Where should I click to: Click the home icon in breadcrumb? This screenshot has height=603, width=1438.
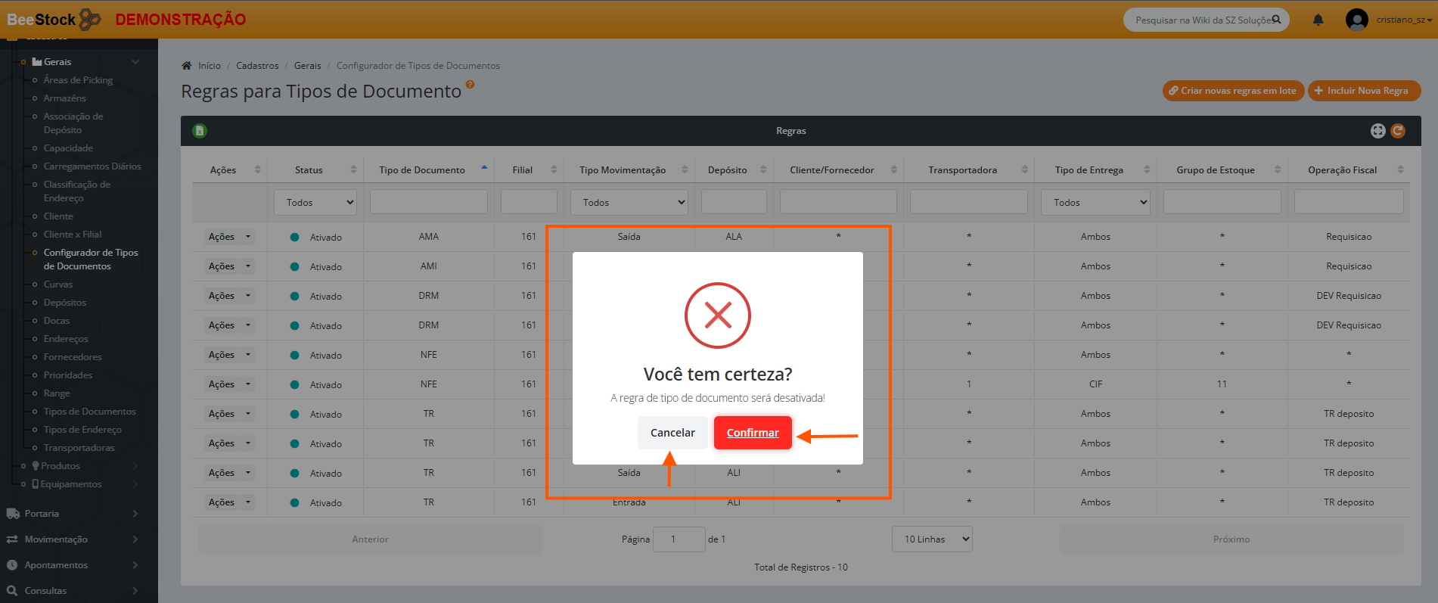click(187, 66)
